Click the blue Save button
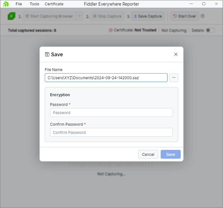Image resolution: width=223 pixels, height=208 pixels. pyautogui.click(x=171, y=154)
